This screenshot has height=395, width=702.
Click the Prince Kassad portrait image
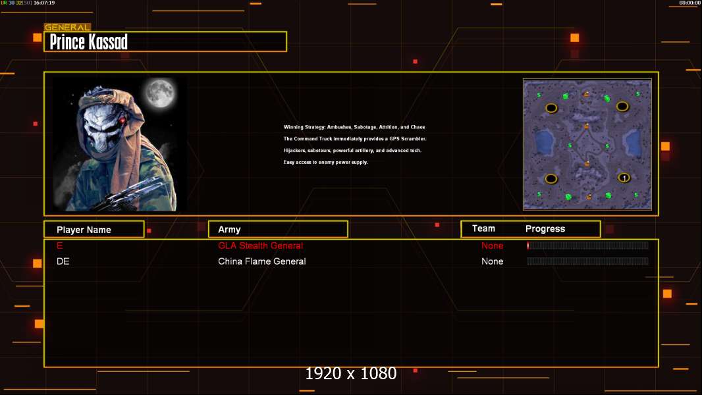pyautogui.click(x=119, y=144)
